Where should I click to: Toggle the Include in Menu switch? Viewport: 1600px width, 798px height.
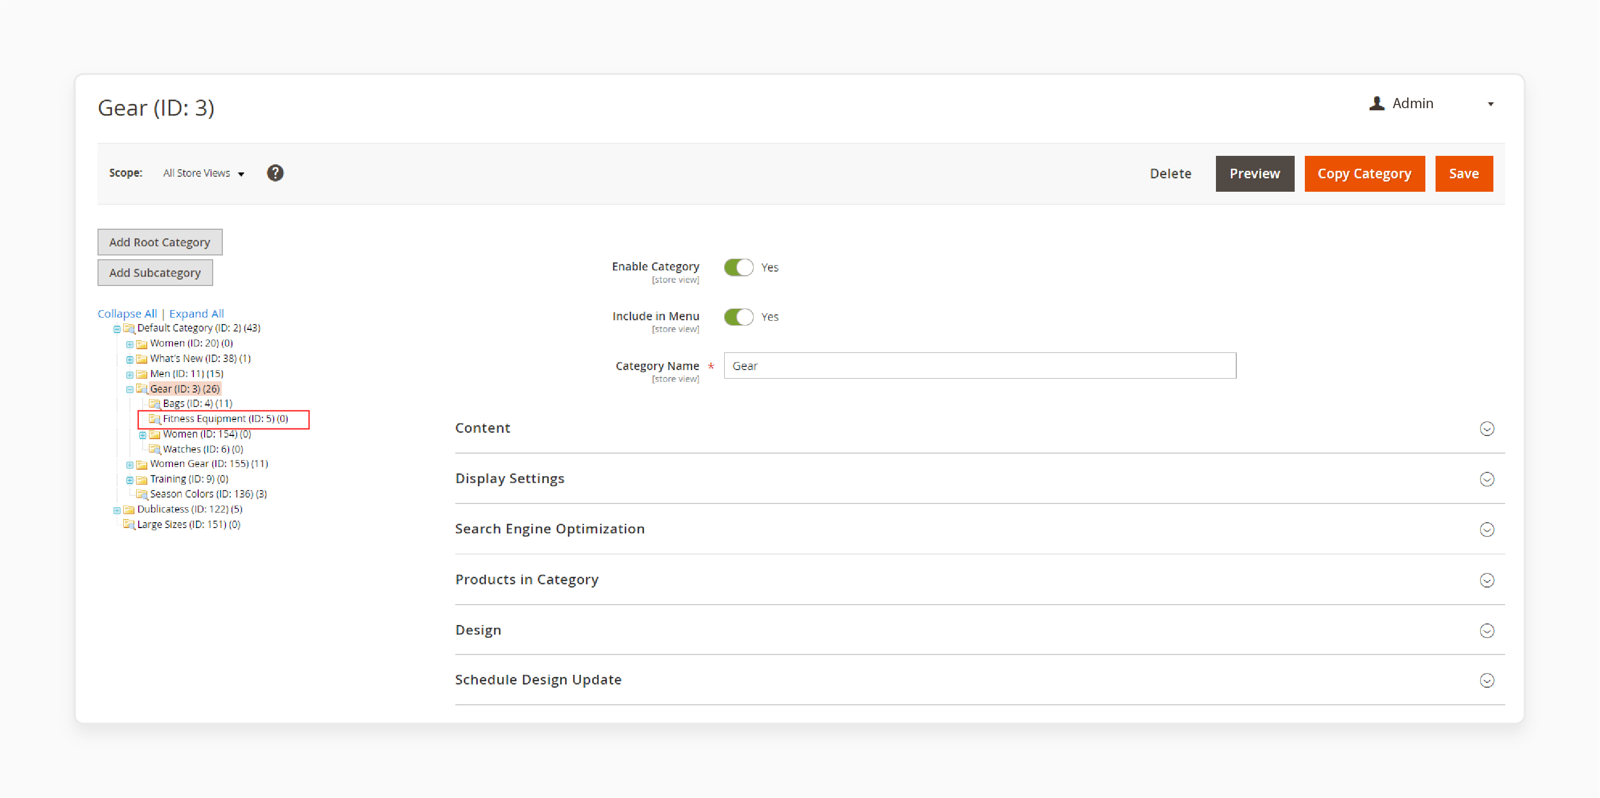(739, 317)
